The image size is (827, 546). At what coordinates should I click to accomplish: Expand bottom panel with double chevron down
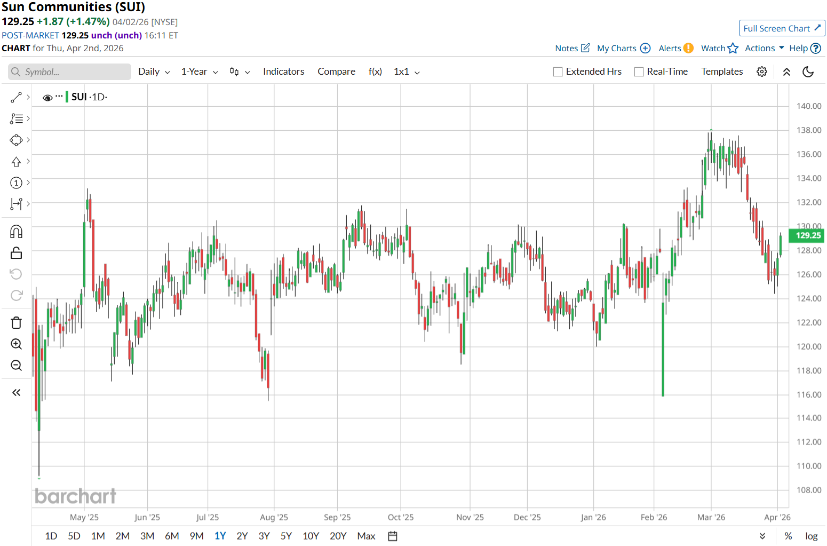click(x=762, y=536)
